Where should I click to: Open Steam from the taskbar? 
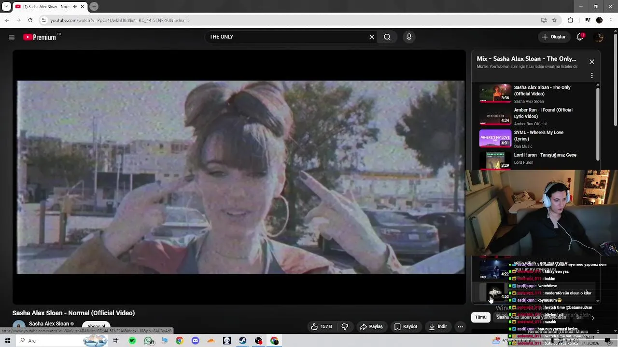(x=242, y=341)
